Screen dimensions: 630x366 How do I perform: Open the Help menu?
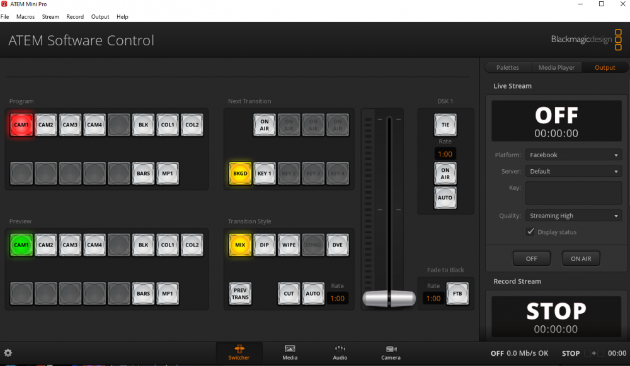123,17
